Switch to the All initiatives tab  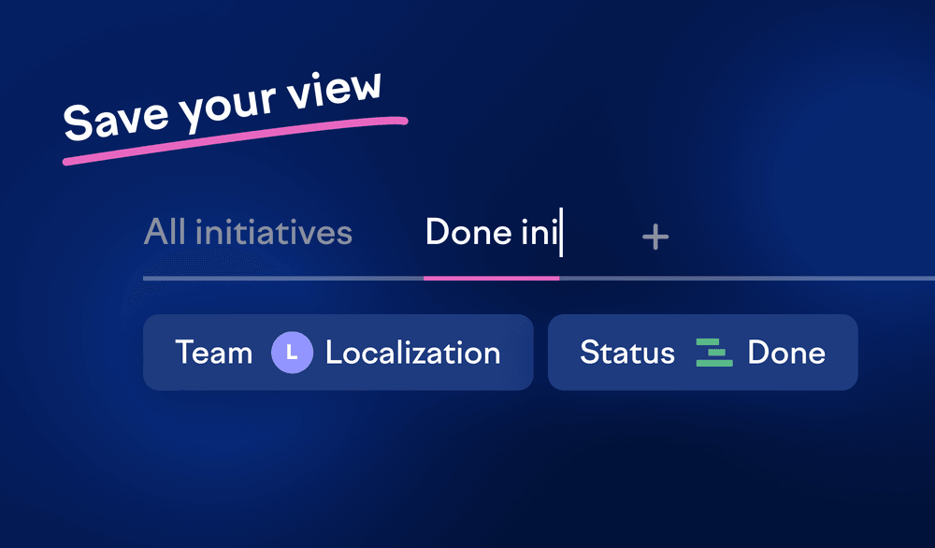pos(248,232)
